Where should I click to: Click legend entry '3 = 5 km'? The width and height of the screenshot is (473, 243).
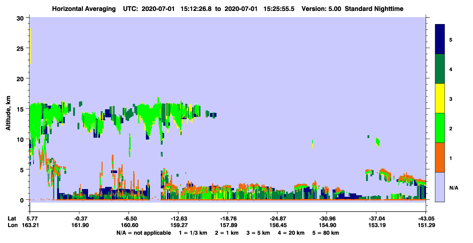point(259,233)
